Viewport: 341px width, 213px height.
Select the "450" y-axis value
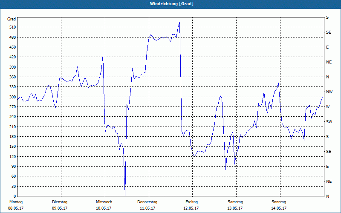click(x=13, y=47)
